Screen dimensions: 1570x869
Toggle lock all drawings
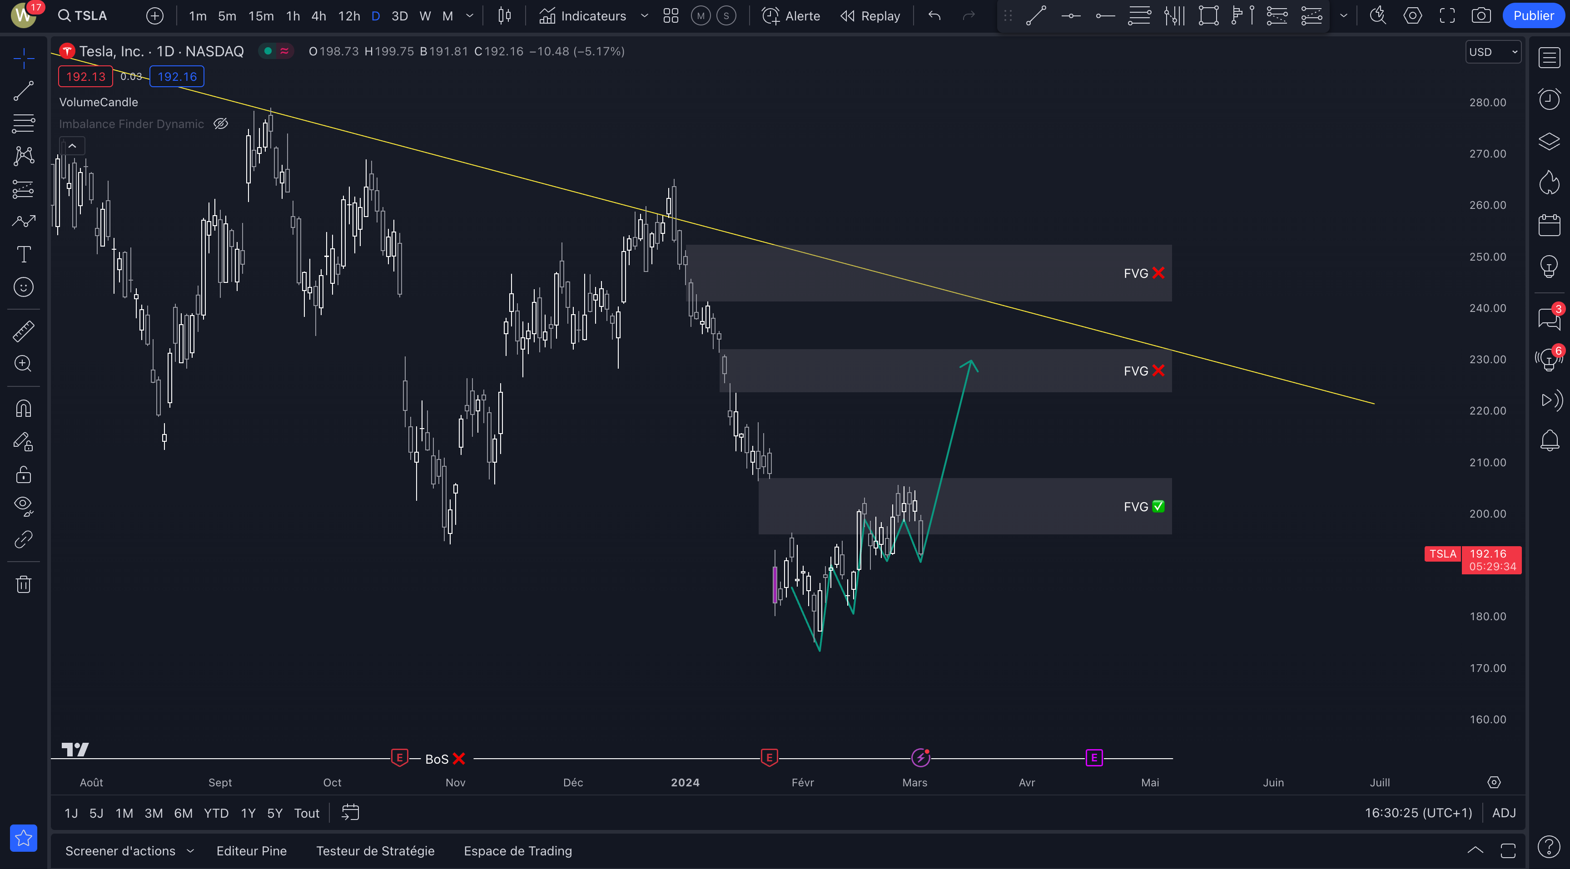[24, 474]
